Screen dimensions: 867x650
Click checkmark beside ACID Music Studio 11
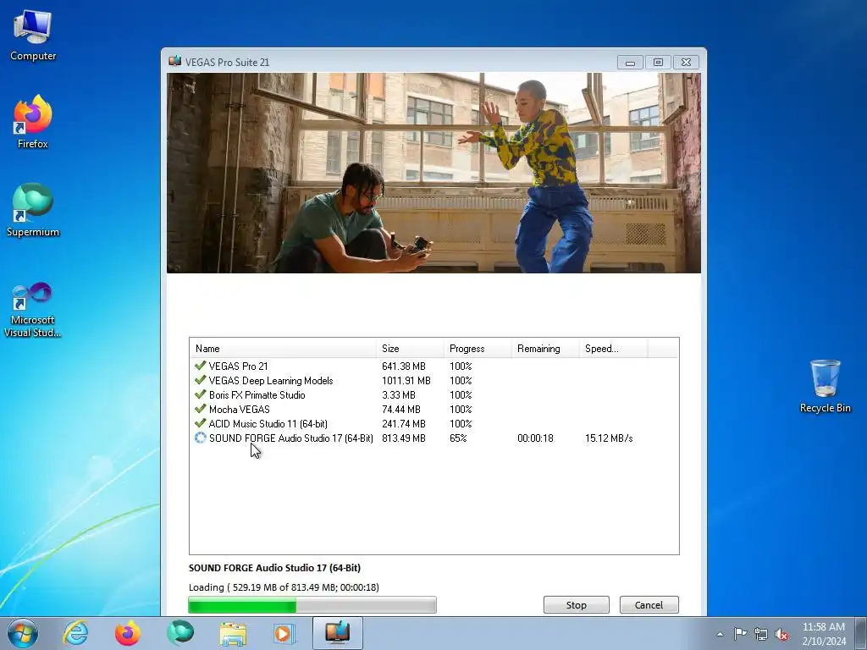pyautogui.click(x=200, y=423)
